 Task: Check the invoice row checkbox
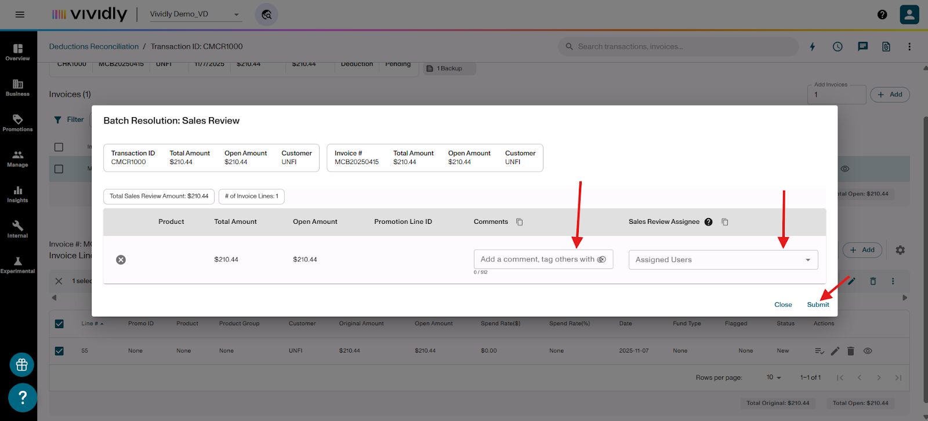(x=59, y=169)
